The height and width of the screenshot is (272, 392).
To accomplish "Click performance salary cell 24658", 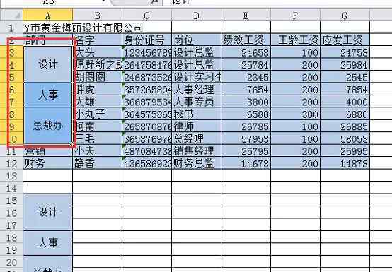I will point(246,52).
